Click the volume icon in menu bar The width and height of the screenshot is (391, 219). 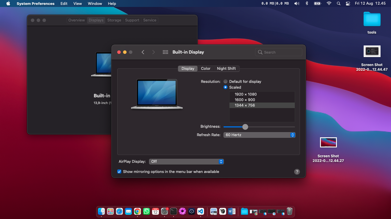coord(297,3)
